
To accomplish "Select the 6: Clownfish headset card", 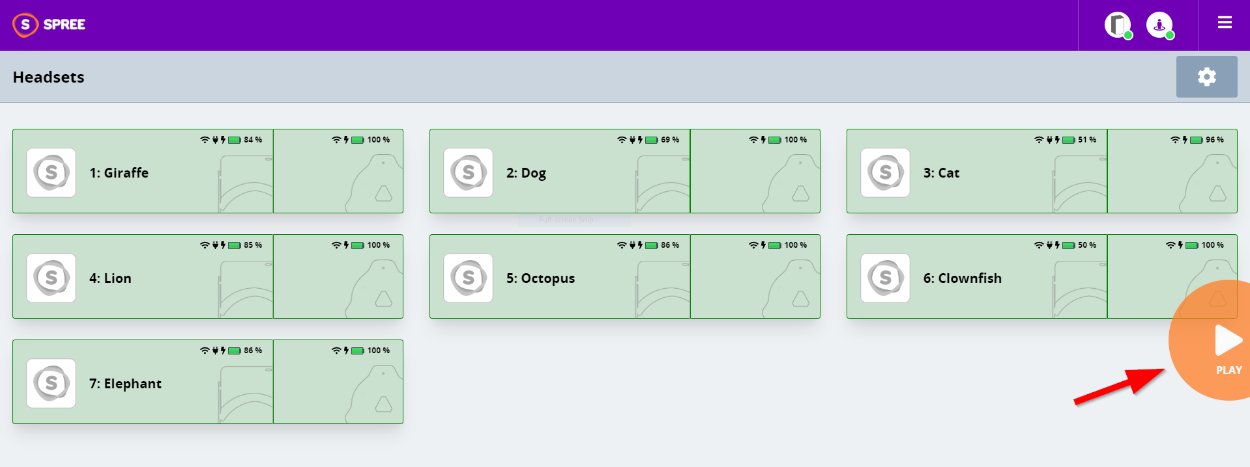I will (x=978, y=278).
